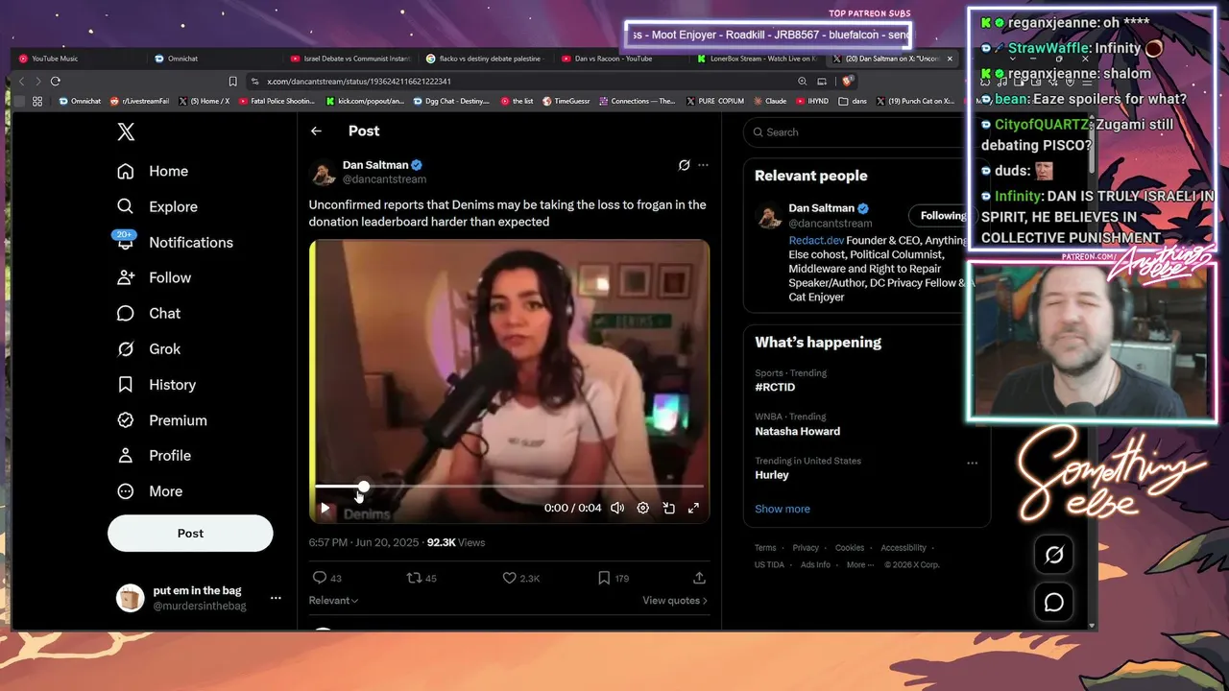Open Profile from the sidebar

point(154,455)
